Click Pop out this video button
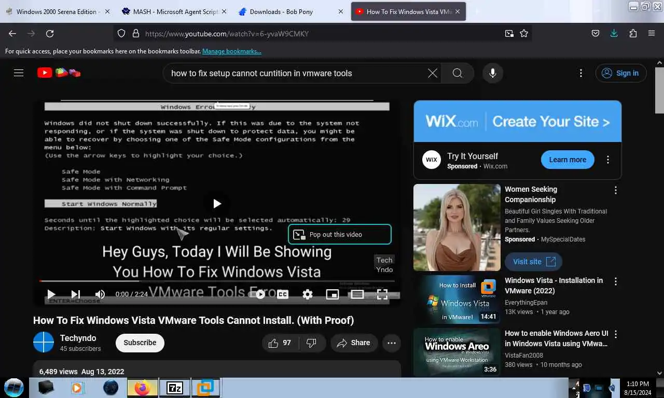The image size is (664, 398). 340,234
